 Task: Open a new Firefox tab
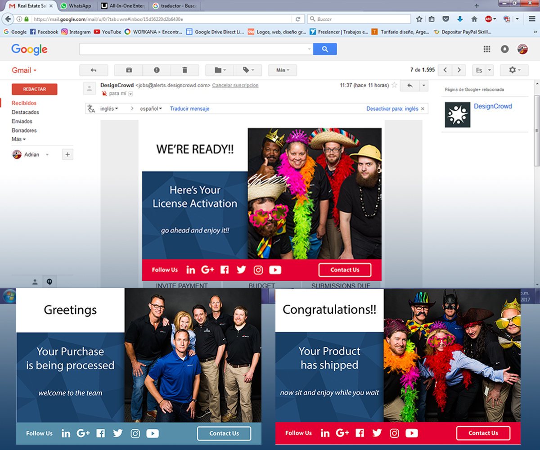(477, 6)
